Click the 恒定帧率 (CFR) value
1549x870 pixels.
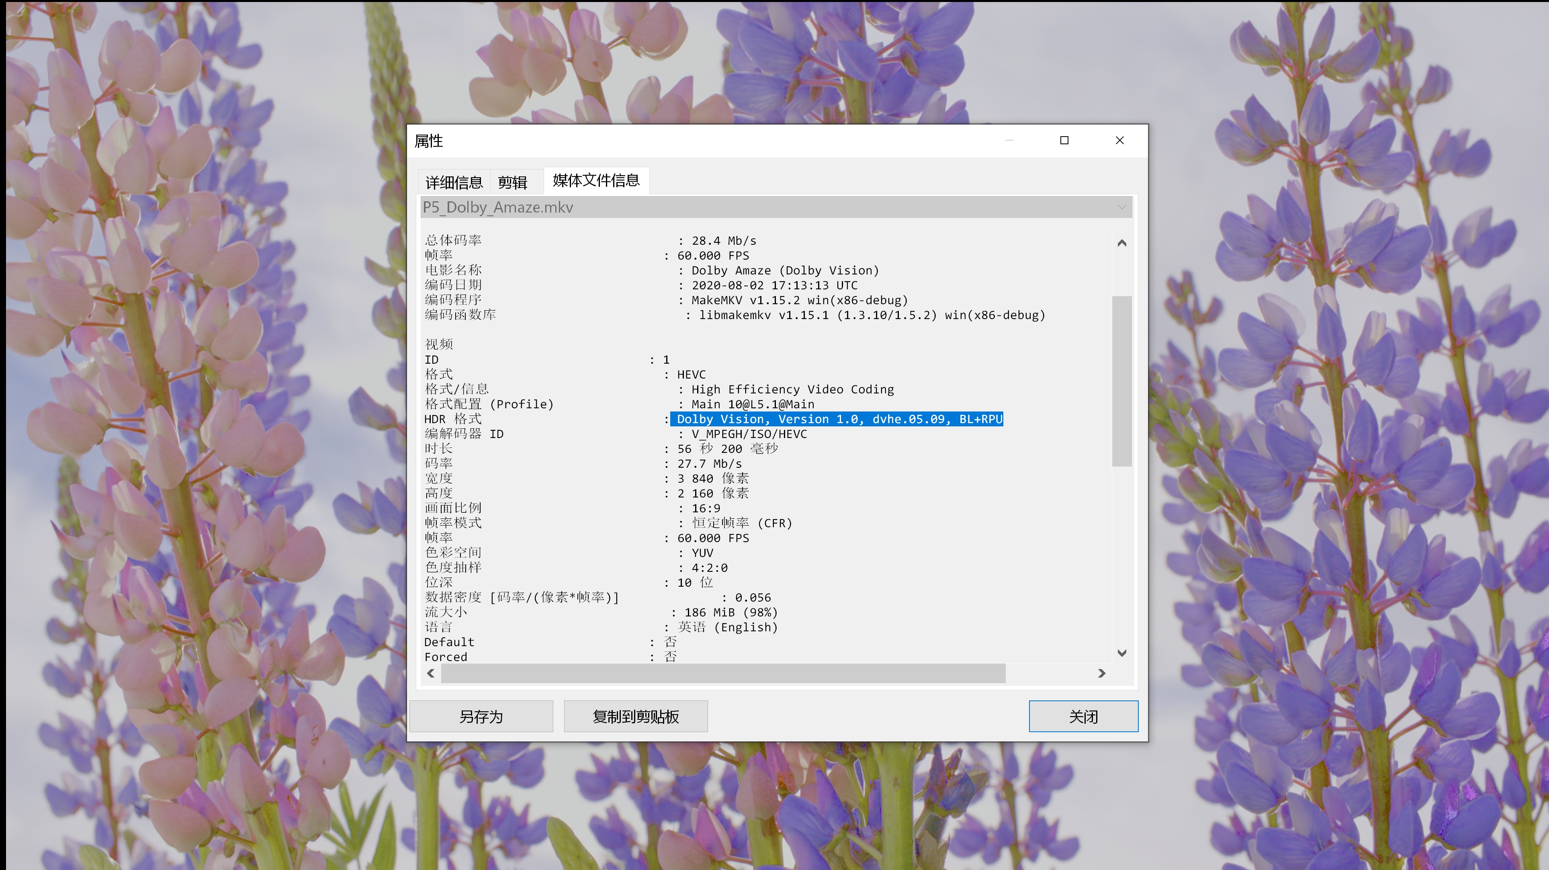click(x=742, y=523)
